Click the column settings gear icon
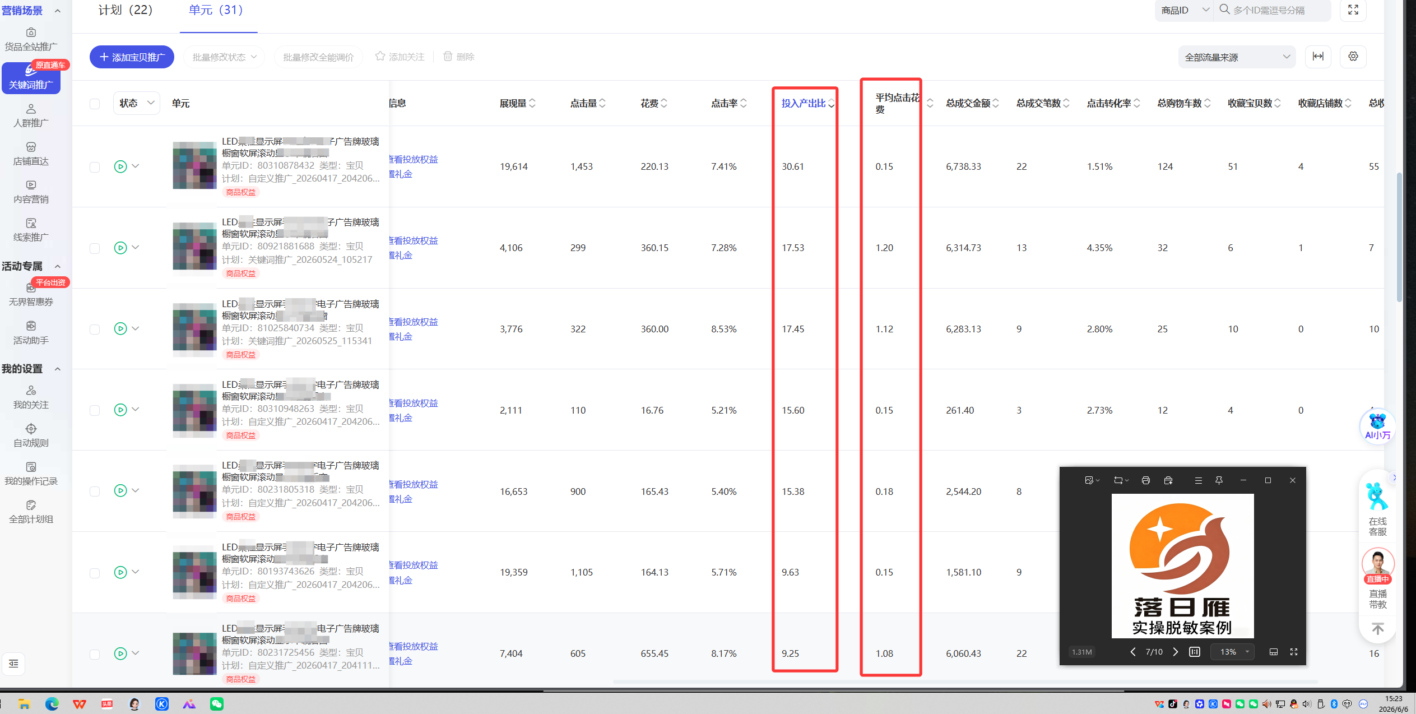Screen dimensions: 1416x714 1353,57
